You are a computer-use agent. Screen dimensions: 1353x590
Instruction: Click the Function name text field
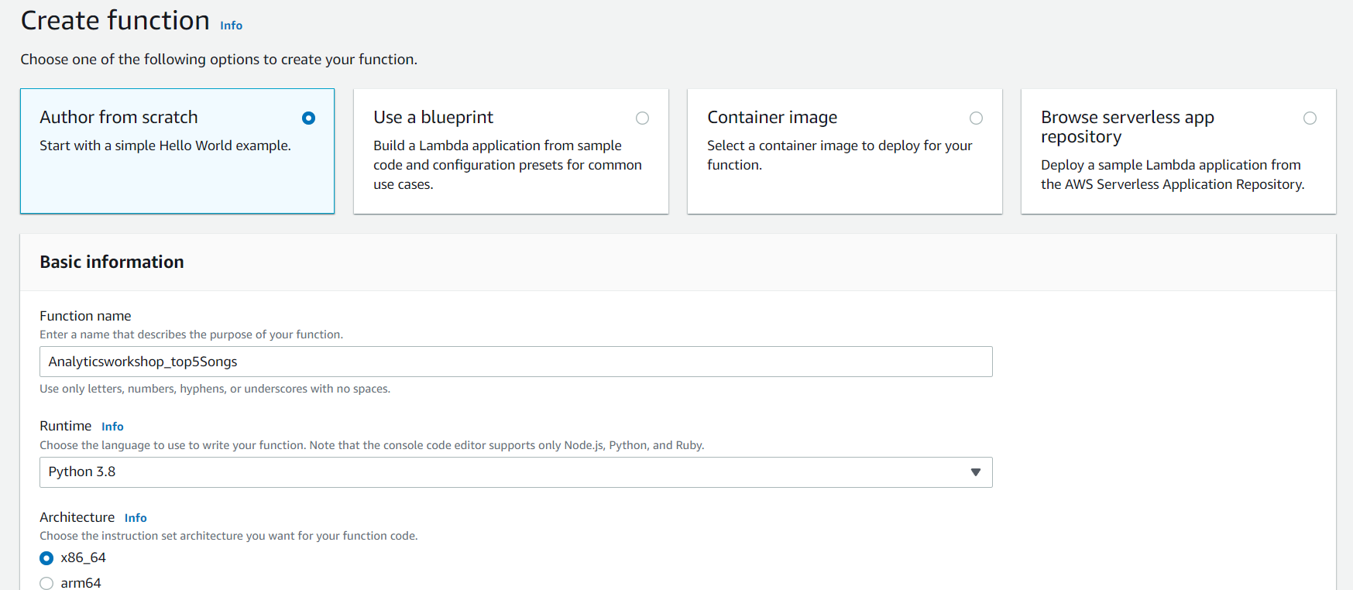pos(515,362)
